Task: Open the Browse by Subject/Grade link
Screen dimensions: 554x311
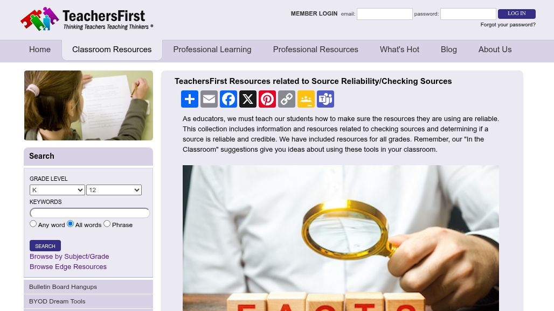Action: click(69, 256)
